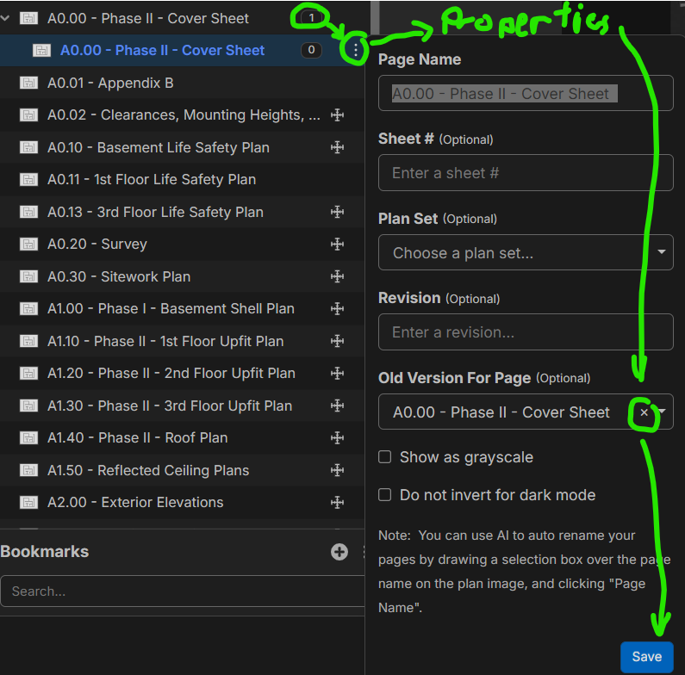Check Do not invert for dark mode
Screen dimensions: 685x675
tap(385, 495)
